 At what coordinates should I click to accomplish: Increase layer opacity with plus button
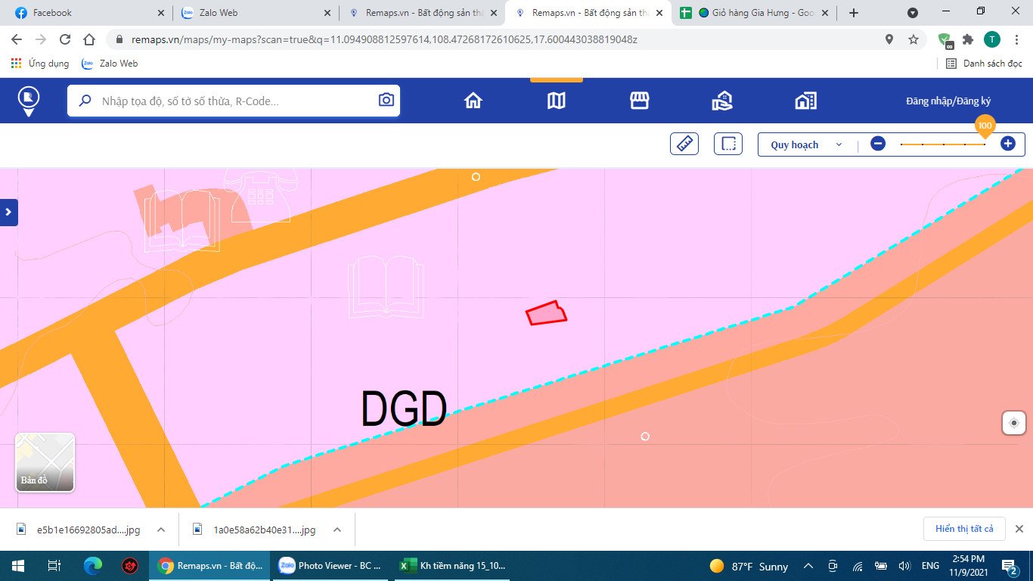click(1007, 144)
